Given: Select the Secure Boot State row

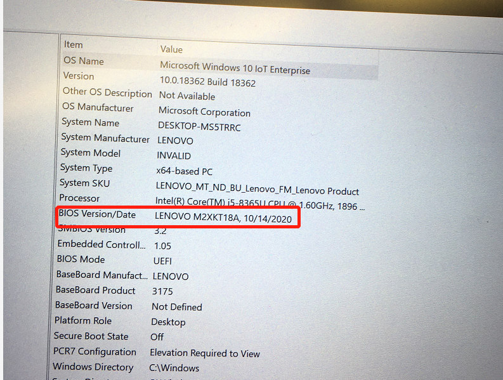Looking at the screenshot, I should pos(91,336).
